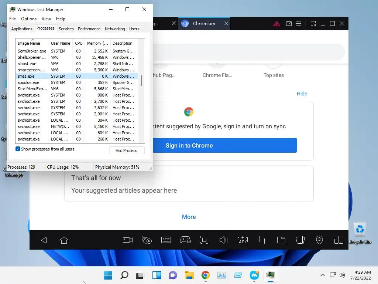Toggle emulator fullscreen icon
This screenshot has width=378, height=284.
click(x=204, y=240)
